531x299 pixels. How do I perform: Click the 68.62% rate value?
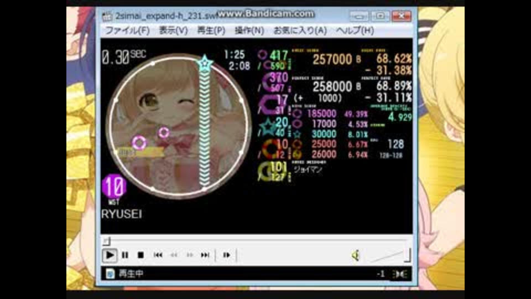click(x=394, y=59)
